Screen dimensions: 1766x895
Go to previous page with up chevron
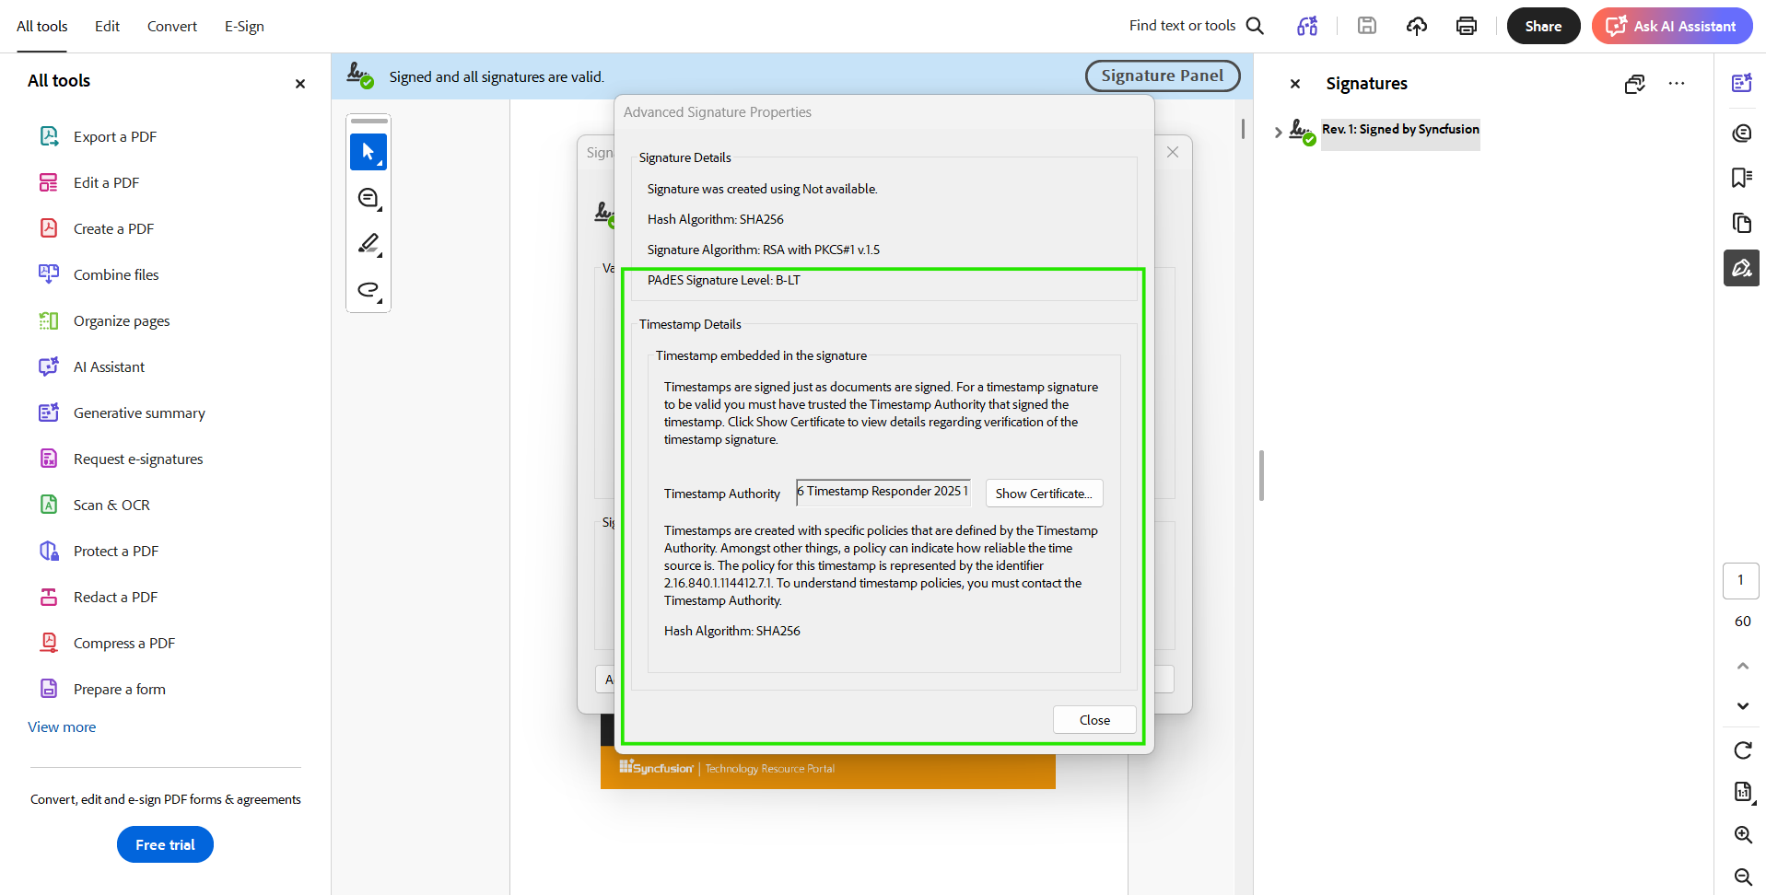[x=1743, y=666]
